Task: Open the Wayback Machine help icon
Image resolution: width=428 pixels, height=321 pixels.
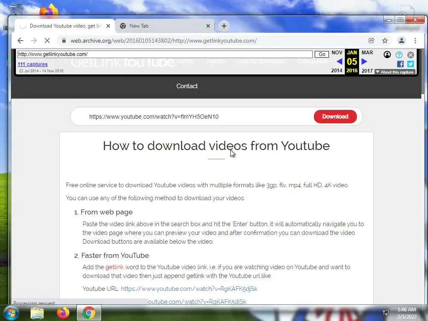Action: click(x=399, y=55)
